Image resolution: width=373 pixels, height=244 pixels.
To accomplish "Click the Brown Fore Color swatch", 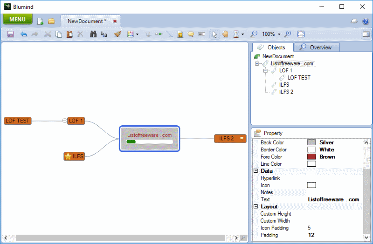I will [311, 157].
